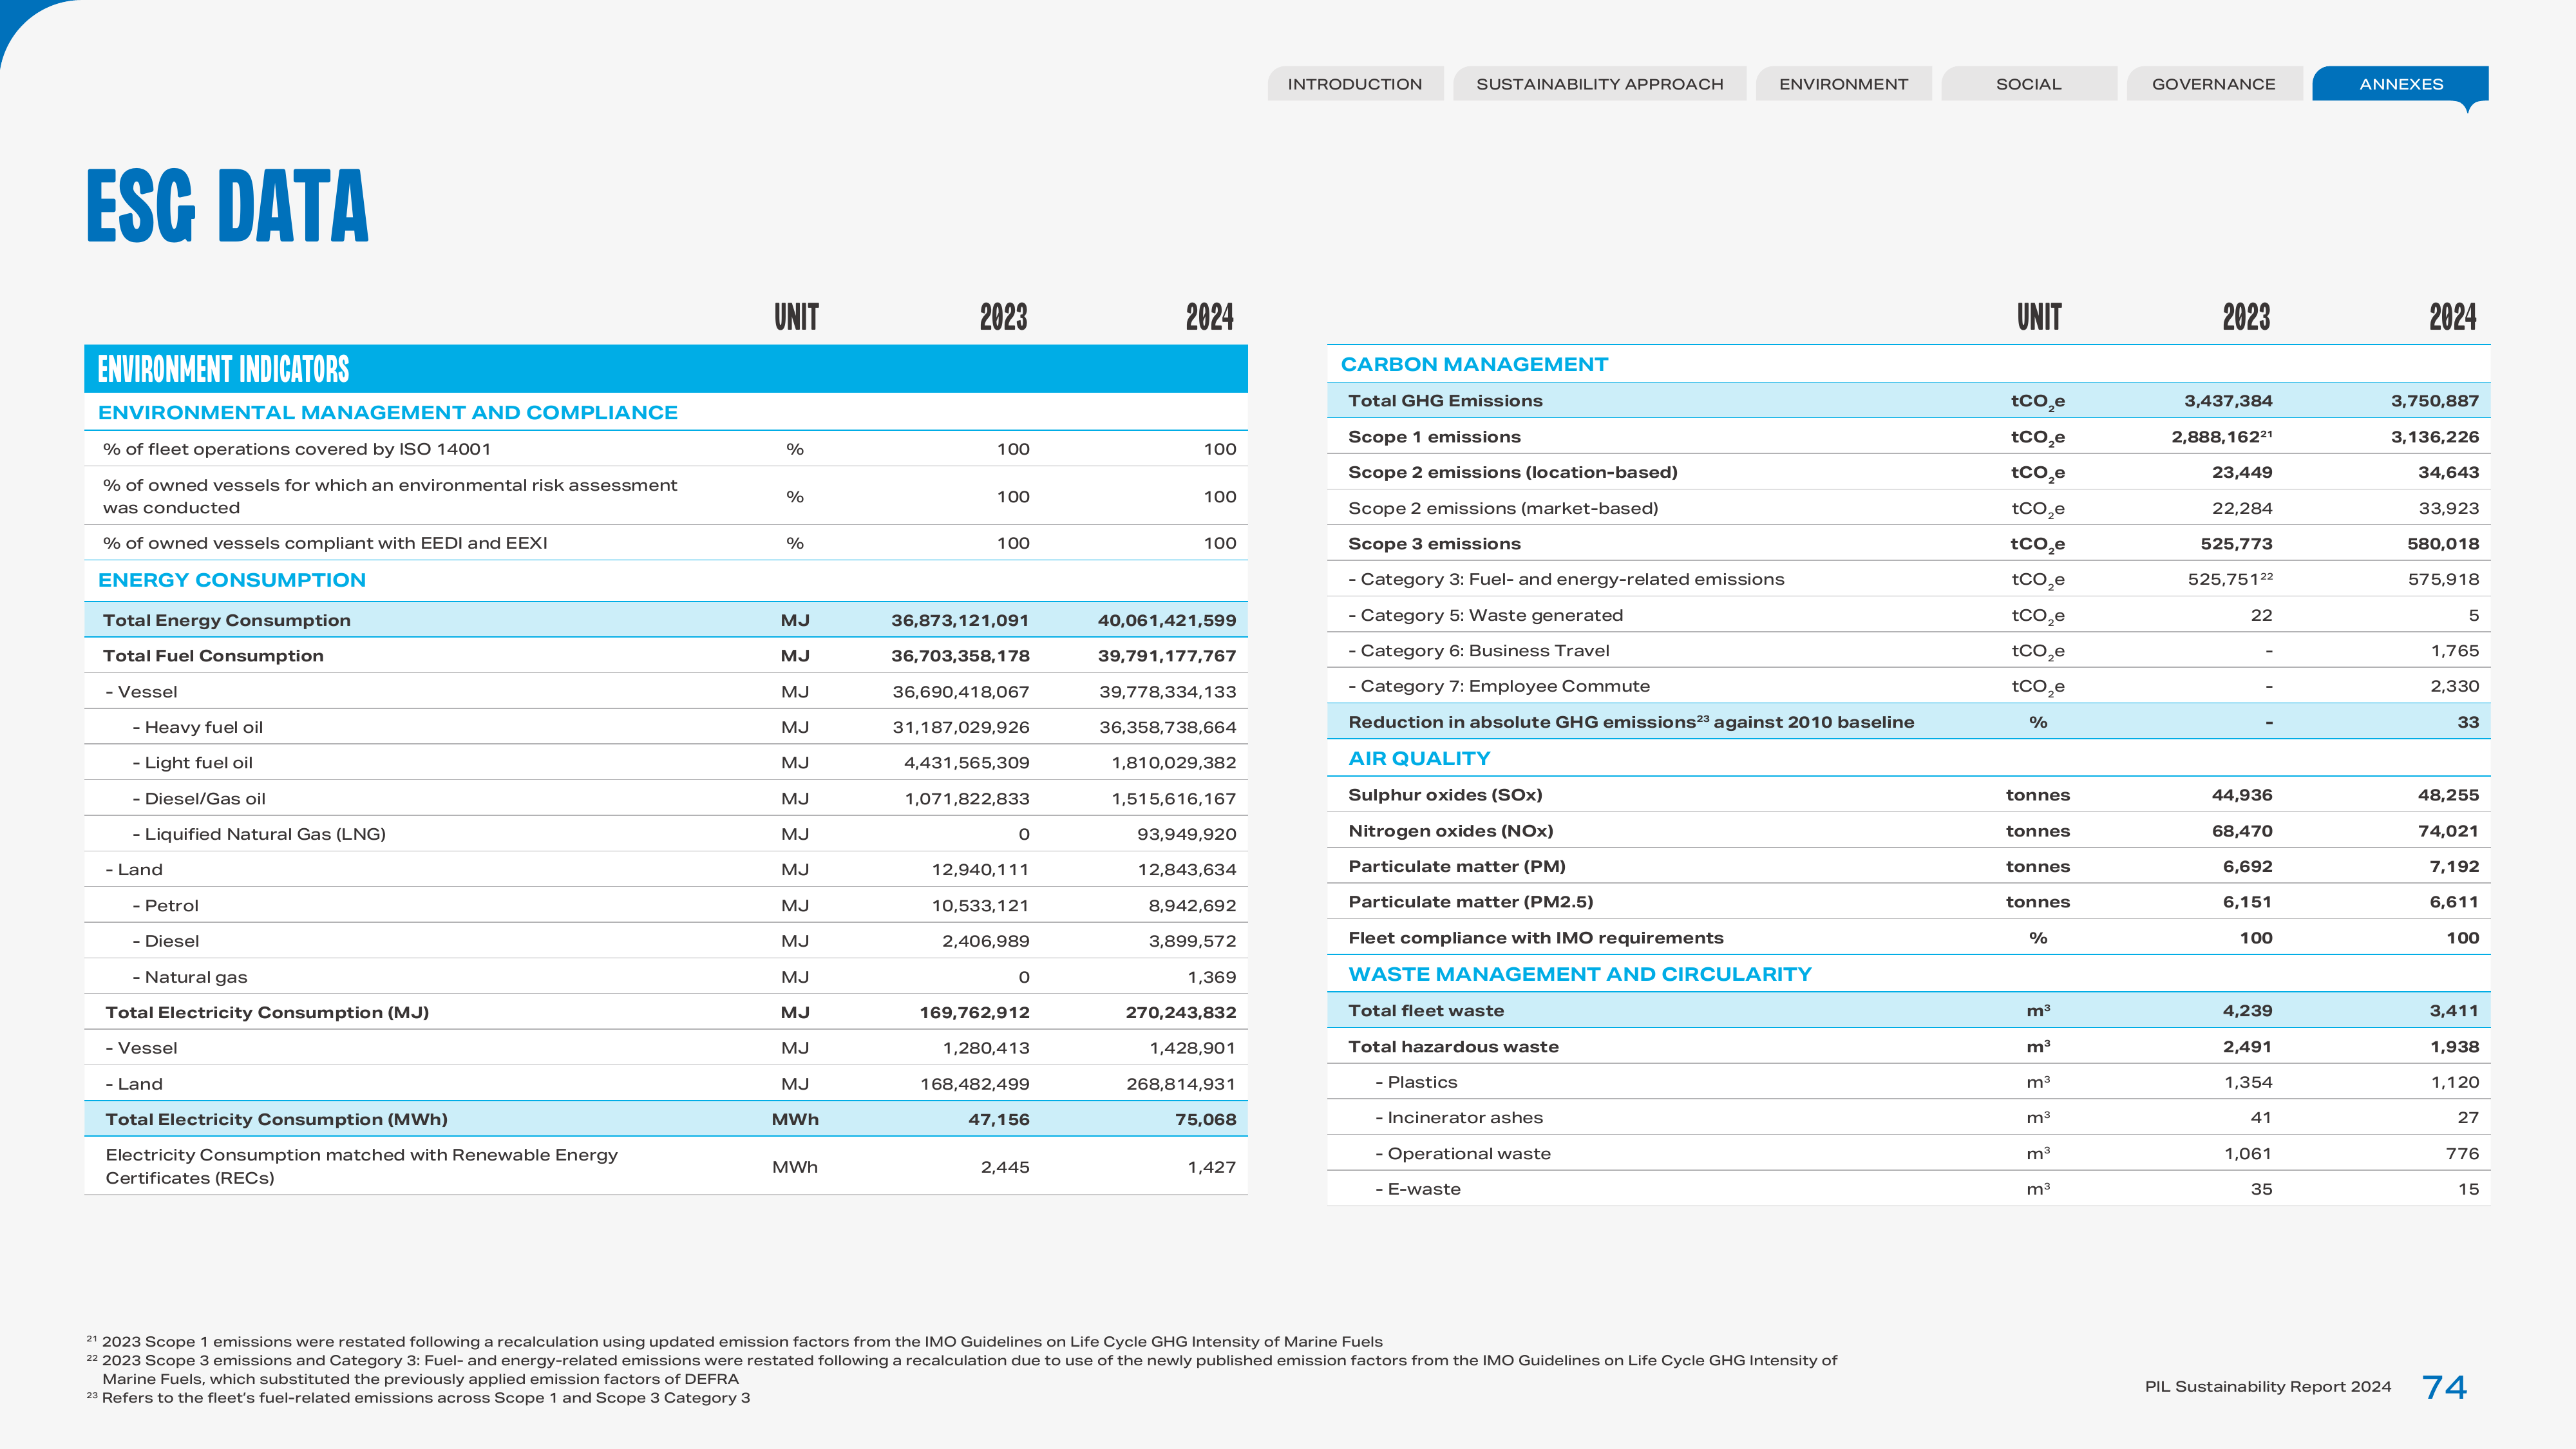Select the SOCIAL tab
This screenshot has height=1449, width=2576.
[x=2029, y=84]
